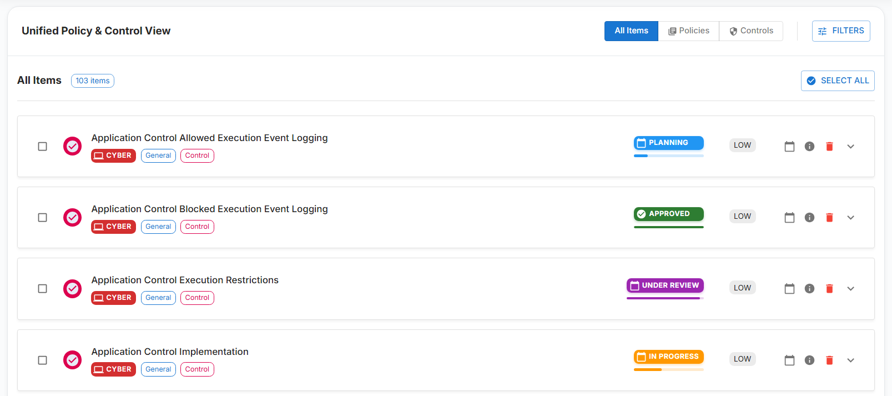892x396 pixels.
Task: Switch to the Controls tab
Action: (751, 31)
